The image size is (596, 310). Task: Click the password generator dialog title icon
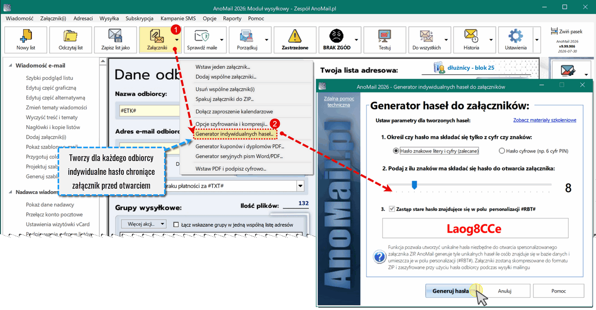click(x=322, y=85)
